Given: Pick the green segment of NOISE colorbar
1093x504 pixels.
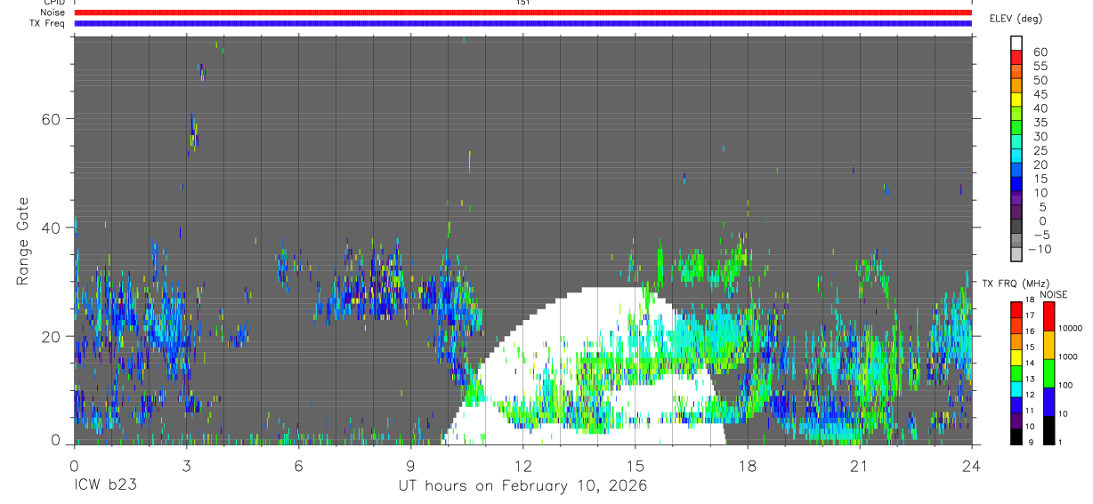Looking at the screenshot, I should [1049, 373].
